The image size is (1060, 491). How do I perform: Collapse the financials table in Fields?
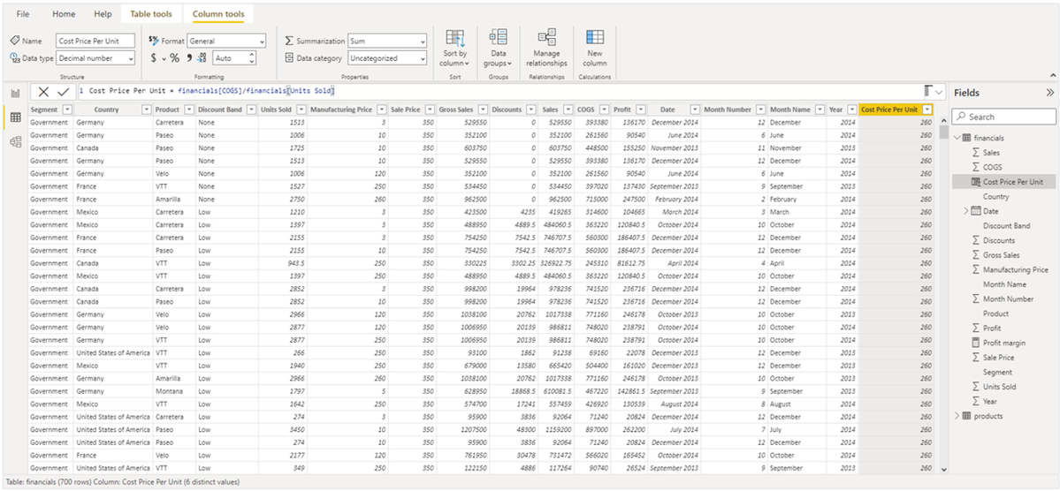pos(957,138)
